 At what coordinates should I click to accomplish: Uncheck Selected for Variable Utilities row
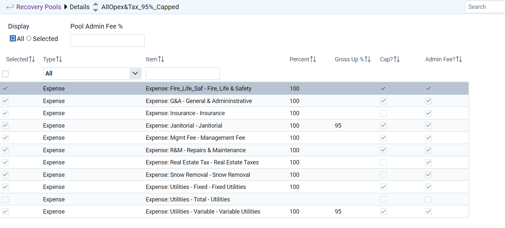[5, 212]
